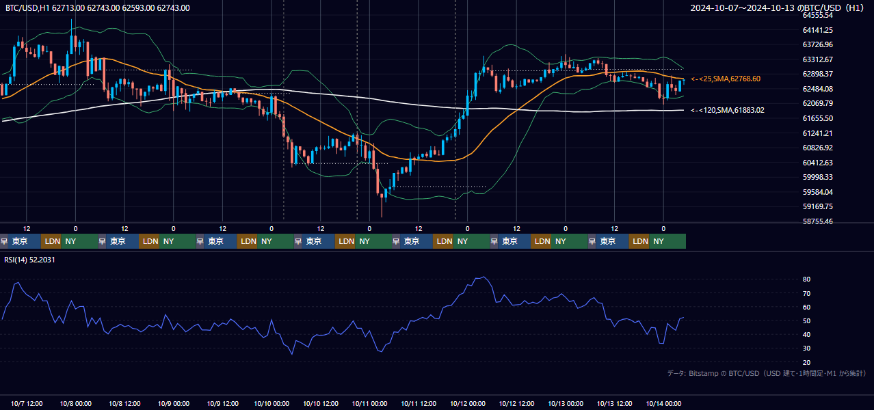
Task: Click RSI scale value 70
Action: pyautogui.click(x=807, y=293)
